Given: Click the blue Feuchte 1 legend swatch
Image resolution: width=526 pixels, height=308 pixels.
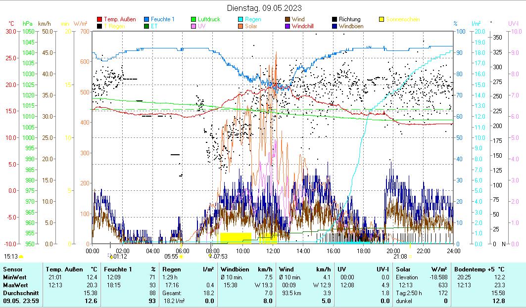Looking at the screenshot, I should 146,19.
